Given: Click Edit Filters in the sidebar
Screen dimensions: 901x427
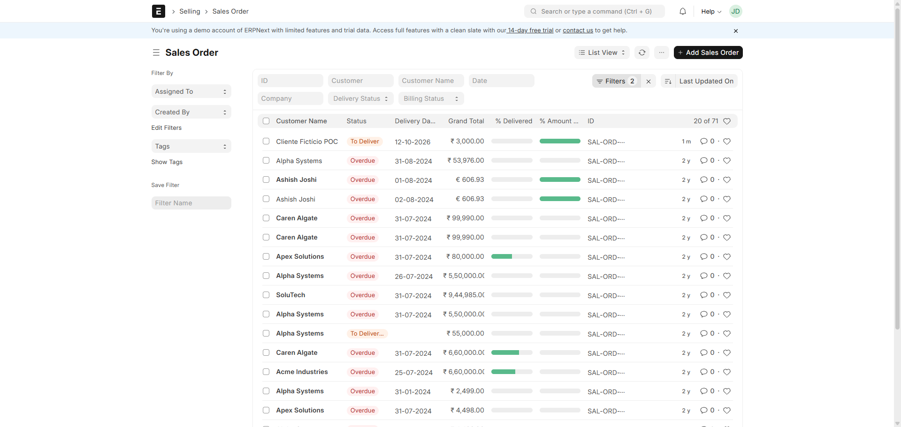Looking at the screenshot, I should [x=166, y=127].
